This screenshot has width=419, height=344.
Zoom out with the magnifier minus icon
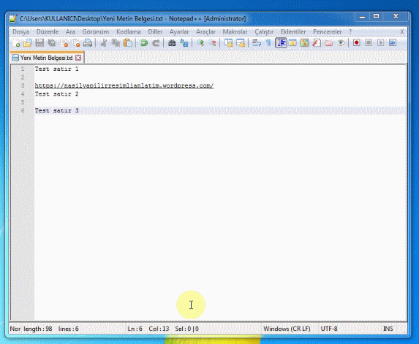pos(213,42)
